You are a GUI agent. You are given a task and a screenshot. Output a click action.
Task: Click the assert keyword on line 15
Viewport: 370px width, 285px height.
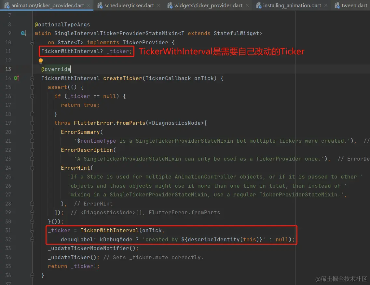pos(58,87)
